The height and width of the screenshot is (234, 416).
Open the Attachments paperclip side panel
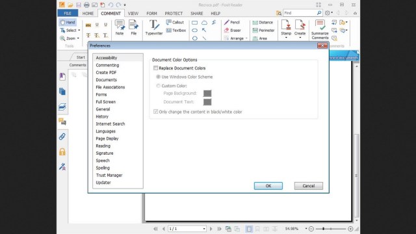(62, 136)
